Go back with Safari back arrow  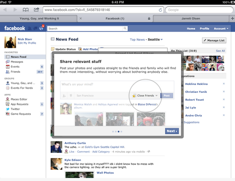5,10
